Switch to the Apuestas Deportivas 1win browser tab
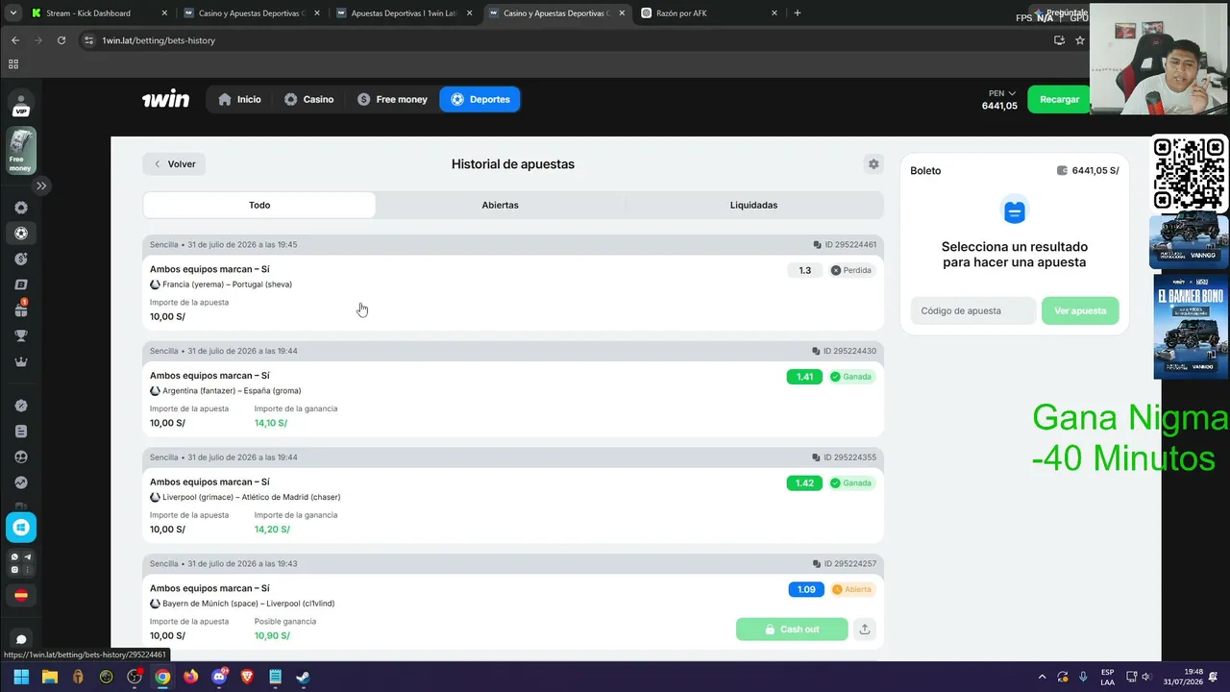This screenshot has height=692, width=1230. pos(405,13)
